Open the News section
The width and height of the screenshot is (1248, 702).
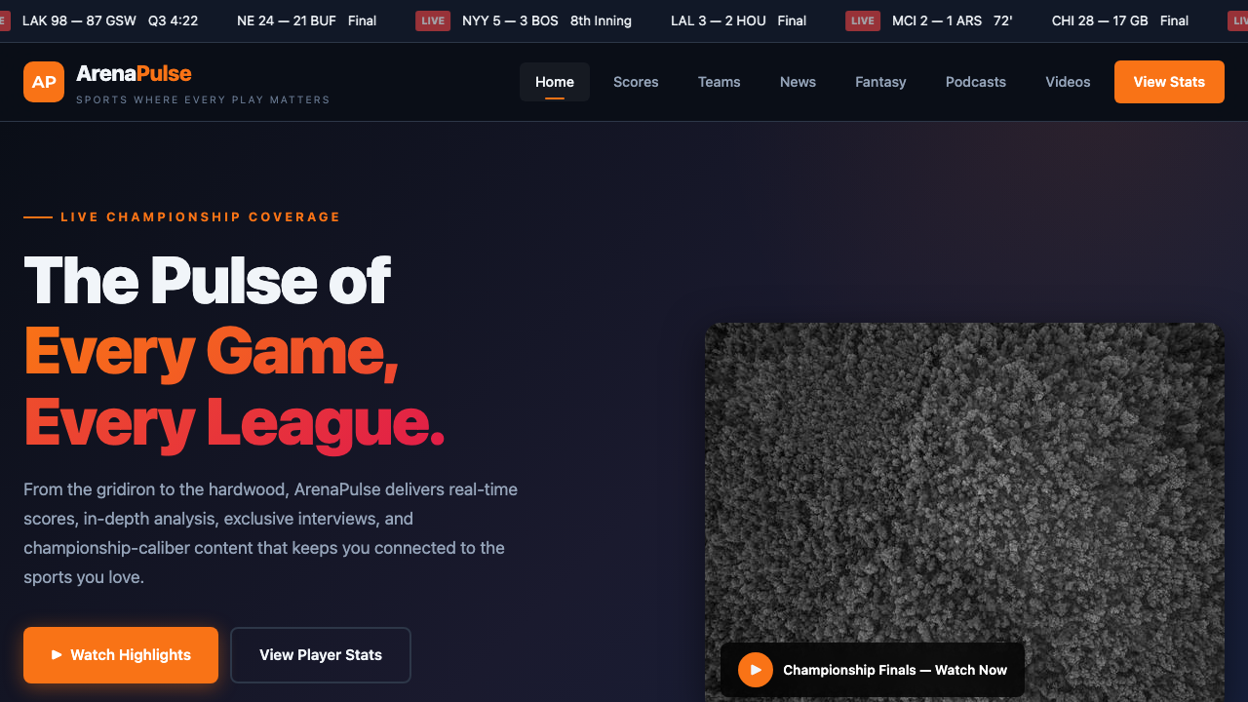coord(798,82)
